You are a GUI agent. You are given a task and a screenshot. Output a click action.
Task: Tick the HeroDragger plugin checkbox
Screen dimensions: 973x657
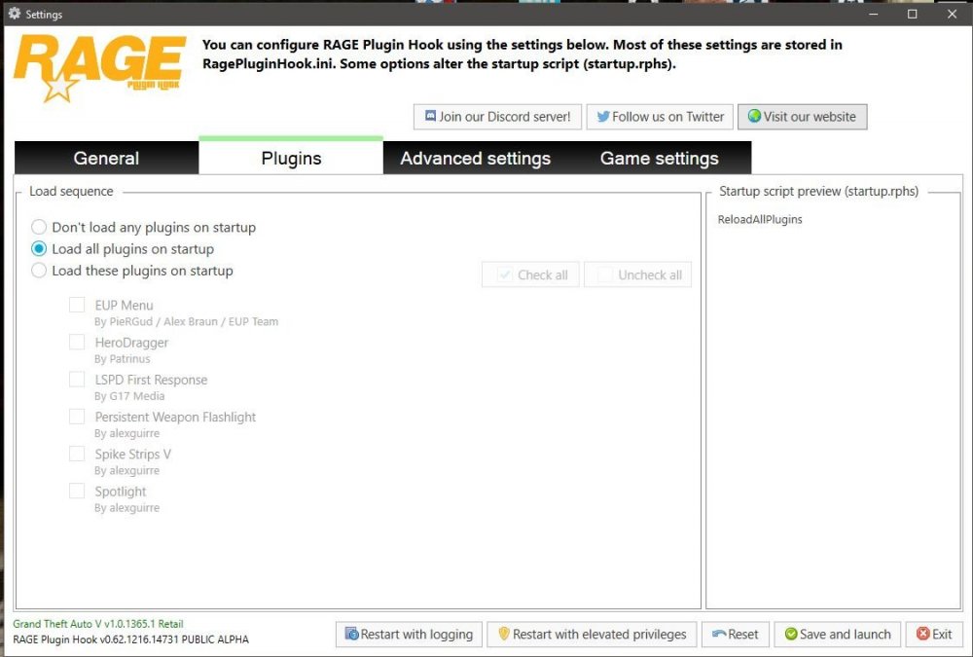click(x=77, y=343)
